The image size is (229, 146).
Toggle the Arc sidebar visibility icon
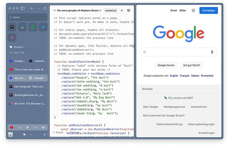coord(23,8)
